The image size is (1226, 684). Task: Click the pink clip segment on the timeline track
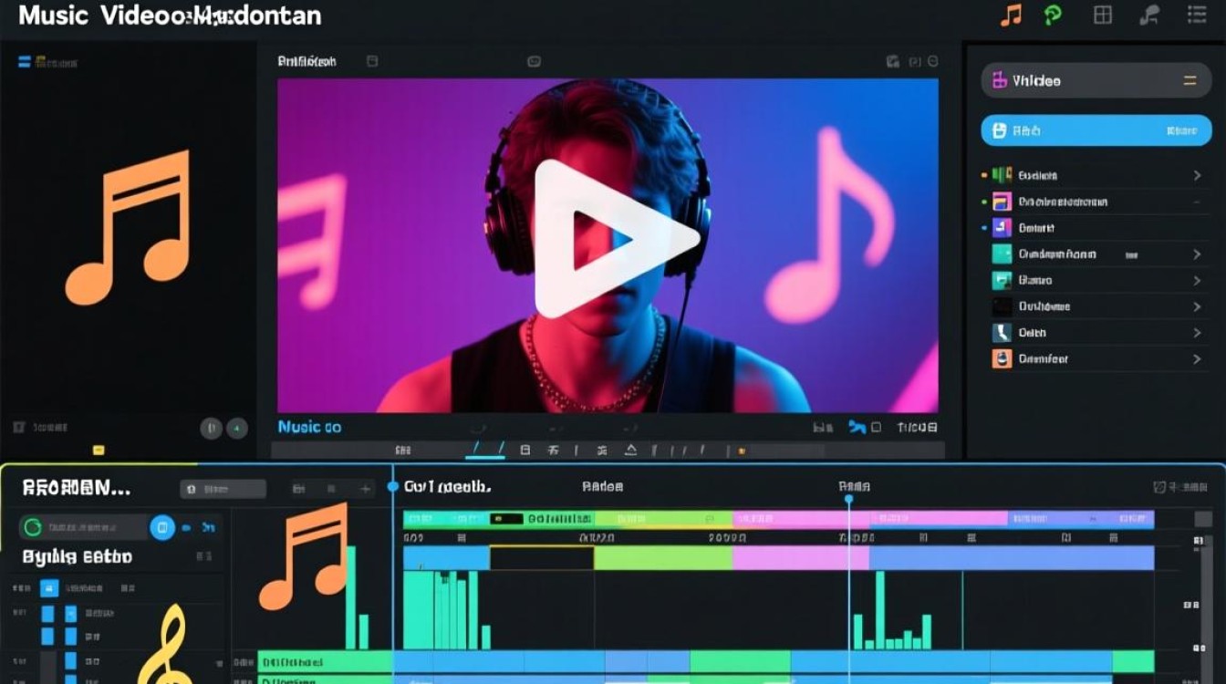tap(800, 558)
